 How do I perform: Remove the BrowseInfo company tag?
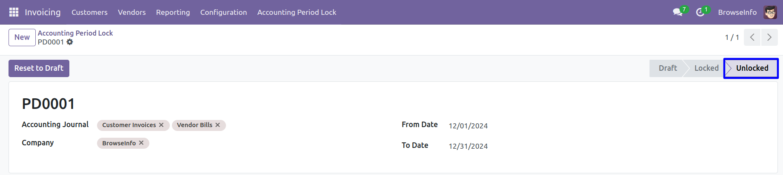(x=141, y=143)
